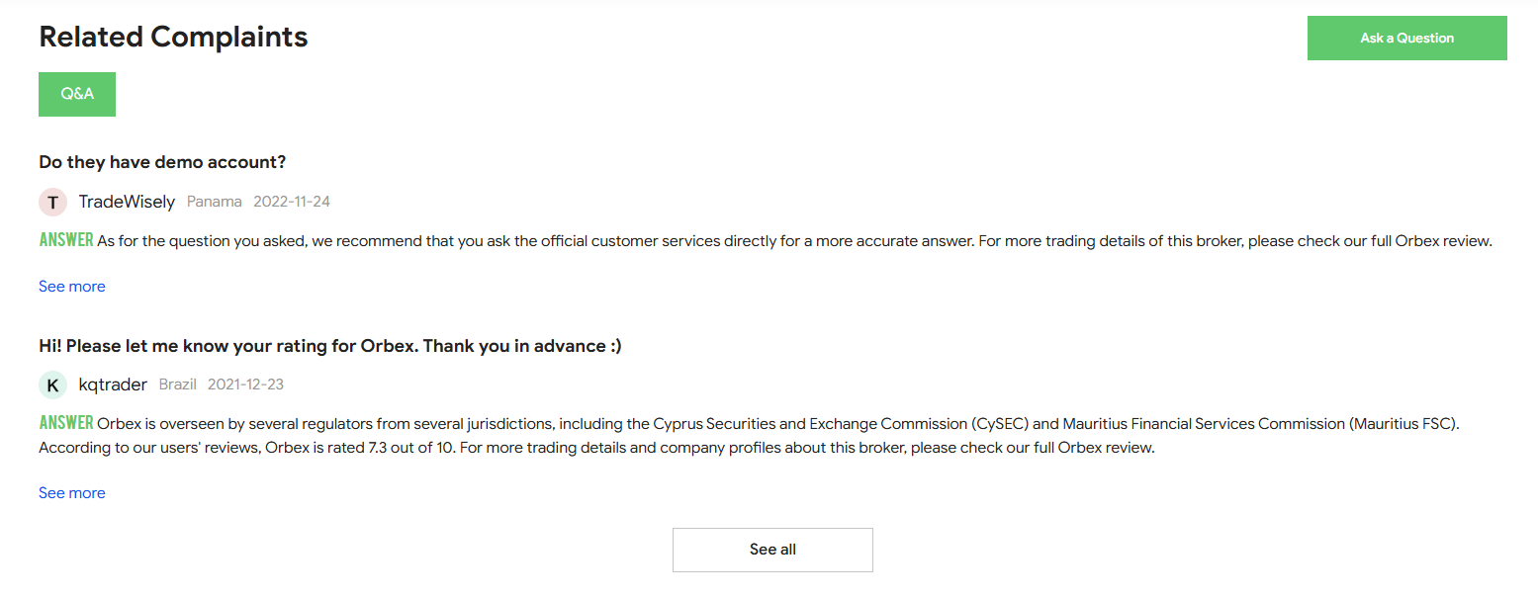The image size is (1538, 598).
Task: Click the demo account answer text
Action: [791, 241]
